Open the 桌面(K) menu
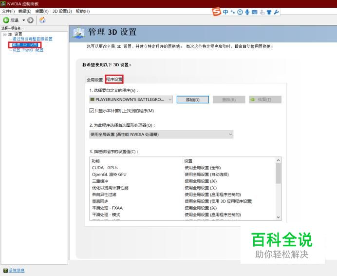Viewport: 337px width, 276px height. 42,11
